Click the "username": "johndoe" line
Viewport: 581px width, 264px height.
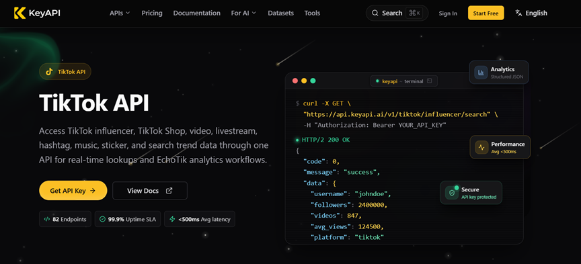pos(351,193)
